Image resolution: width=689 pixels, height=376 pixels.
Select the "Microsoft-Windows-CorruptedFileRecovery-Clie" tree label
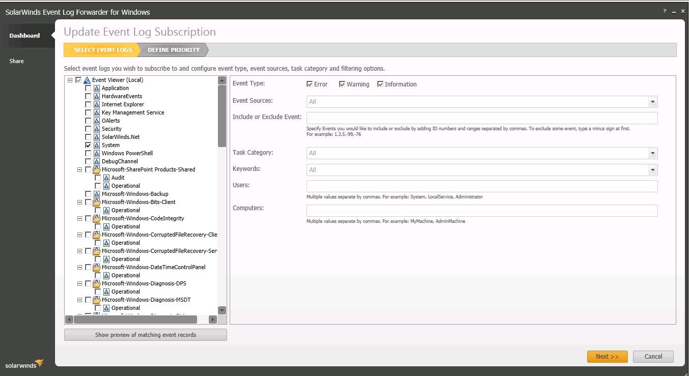tap(159, 235)
